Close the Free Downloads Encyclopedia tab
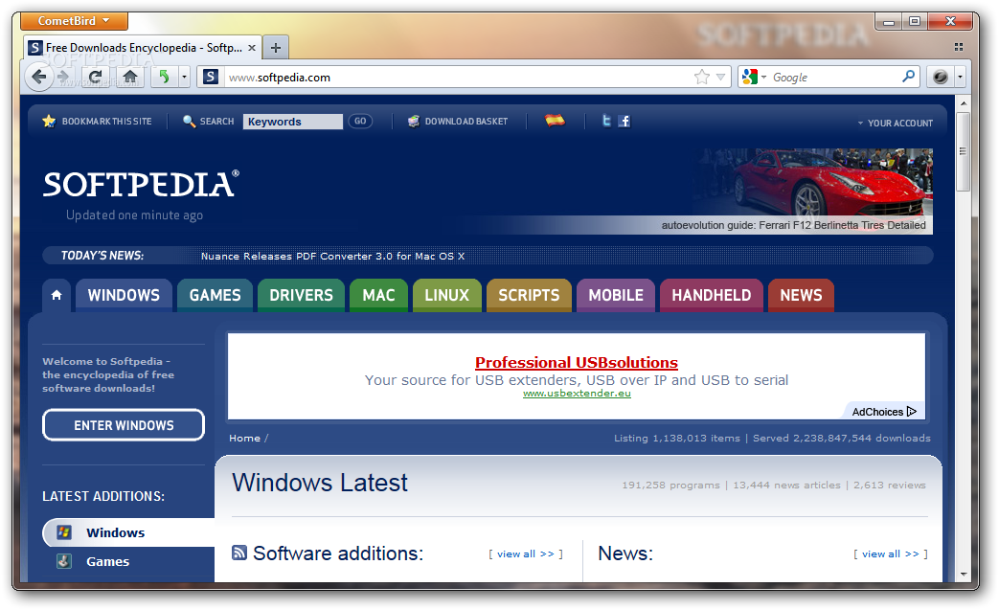The image size is (999, 610). (x=252, y=48)
